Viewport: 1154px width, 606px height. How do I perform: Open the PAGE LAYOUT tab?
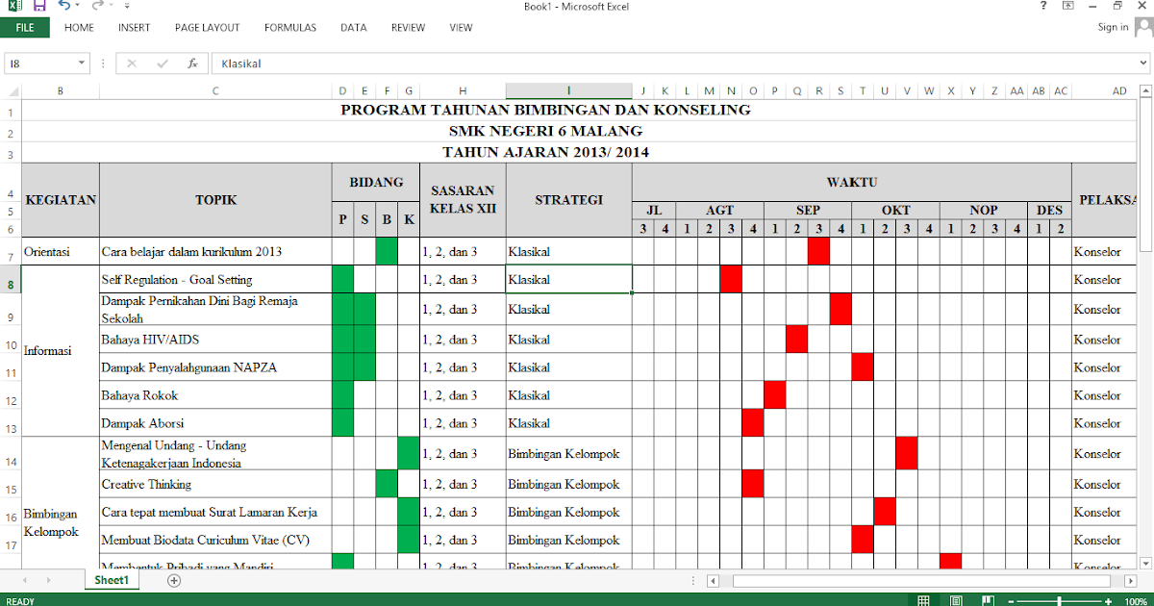click(208, 28)
